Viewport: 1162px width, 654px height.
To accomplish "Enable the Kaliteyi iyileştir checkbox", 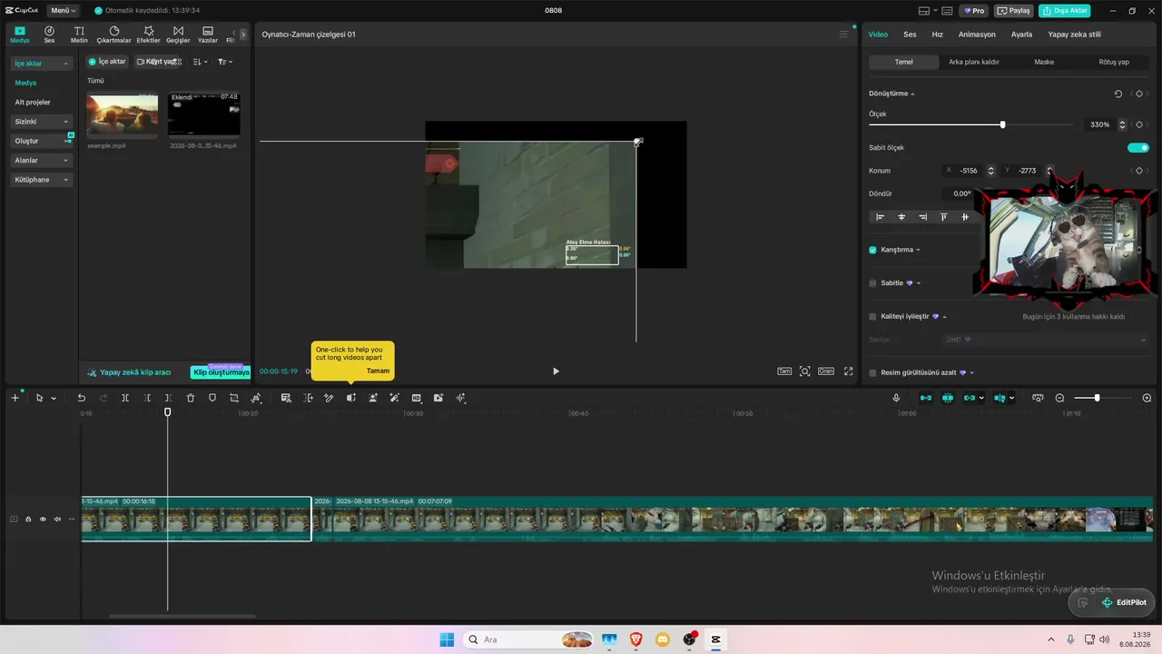I will click(x=873, y=317).
